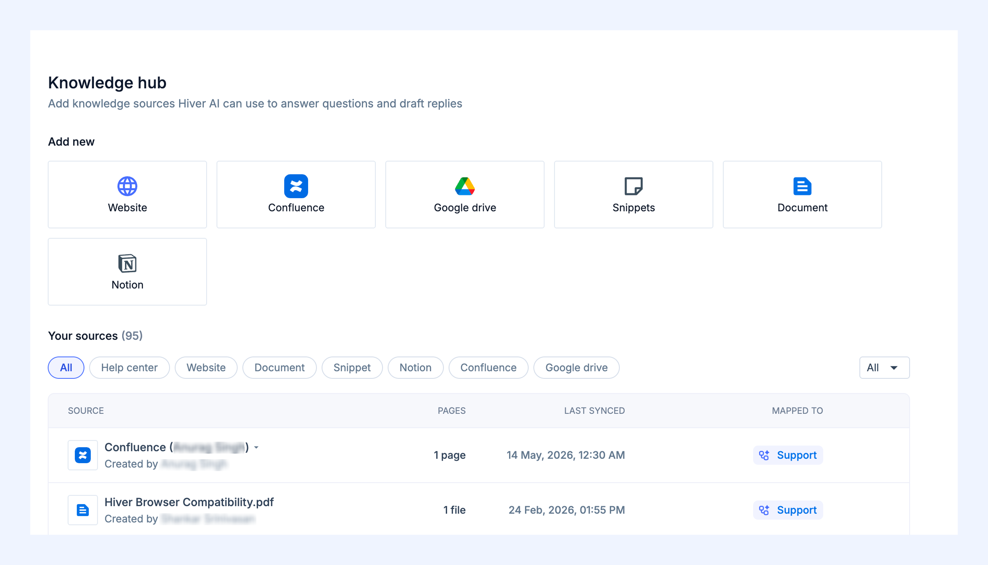Open the Support mapping for Hiver Browser Compatibility.pdf

tap(788, 510)
